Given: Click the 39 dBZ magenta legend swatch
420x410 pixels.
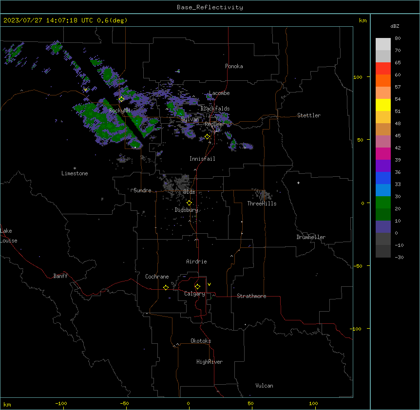Looking at the screenshot, I should 383,153.
